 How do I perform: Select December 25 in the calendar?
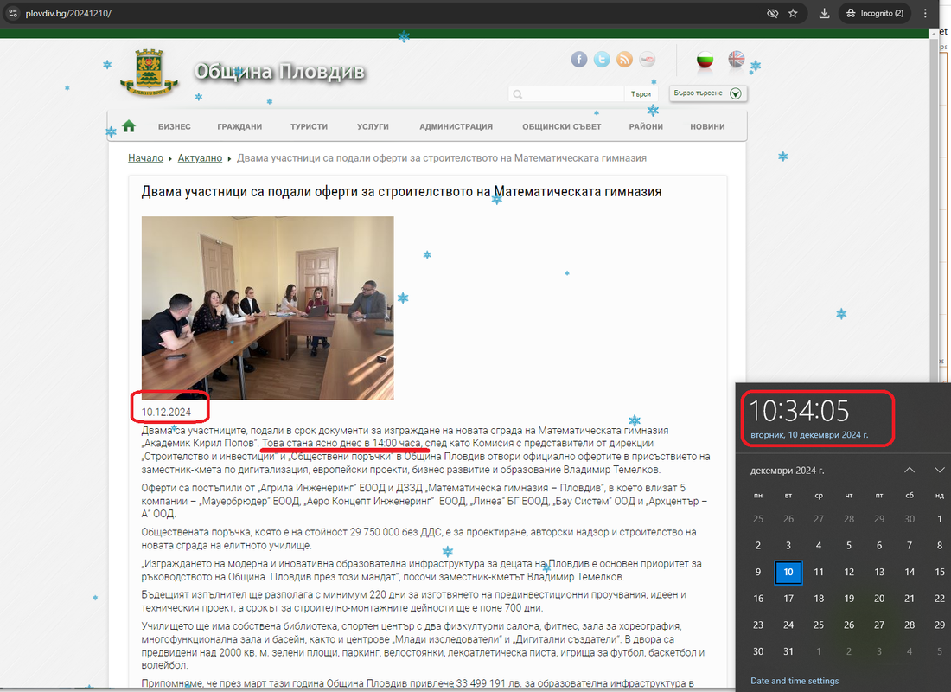tap(818, 625)
